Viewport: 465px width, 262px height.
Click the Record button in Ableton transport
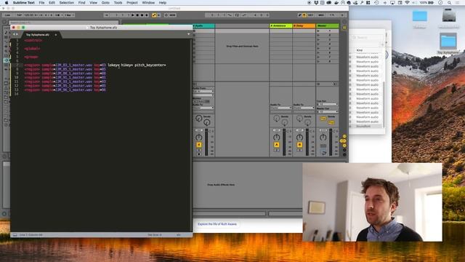(142, 15)
